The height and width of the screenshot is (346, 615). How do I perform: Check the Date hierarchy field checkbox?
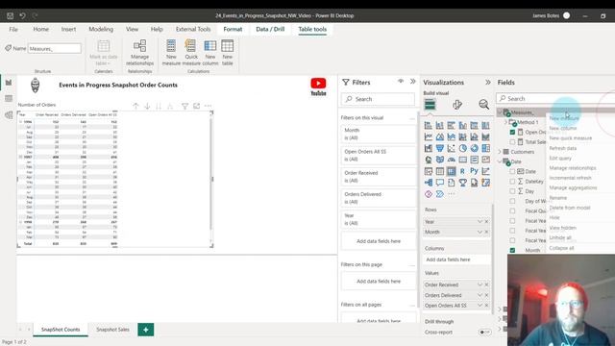(512, 171)
